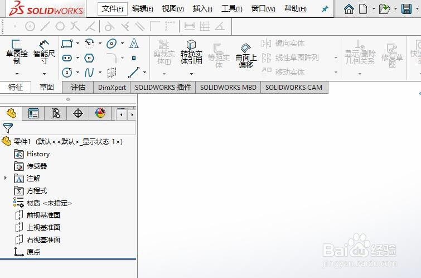Open the 线性草图阵列 dropdown arrow
421x278 pixels.
coord(336,58)
